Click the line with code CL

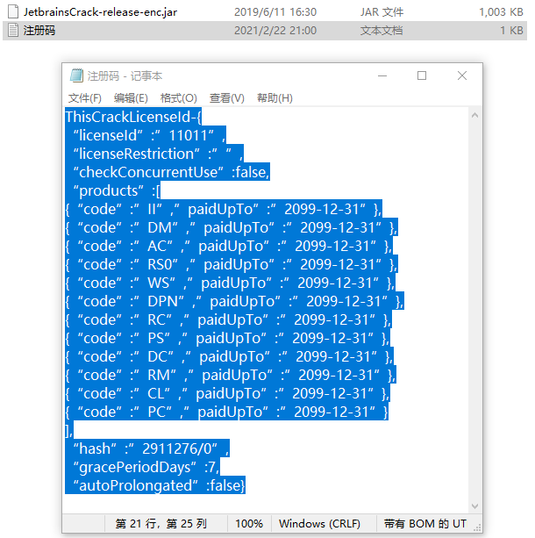[x=227, y=393]
